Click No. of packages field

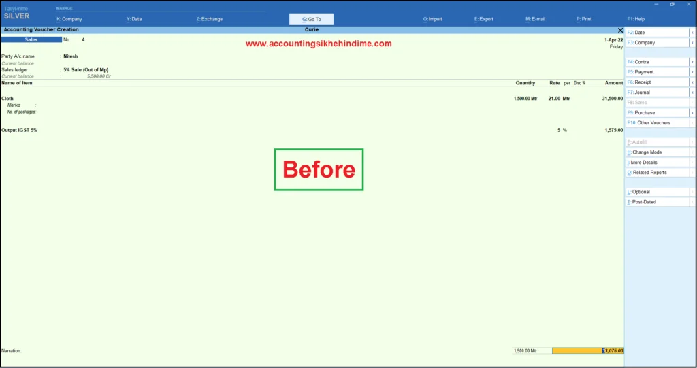point(22,112)
